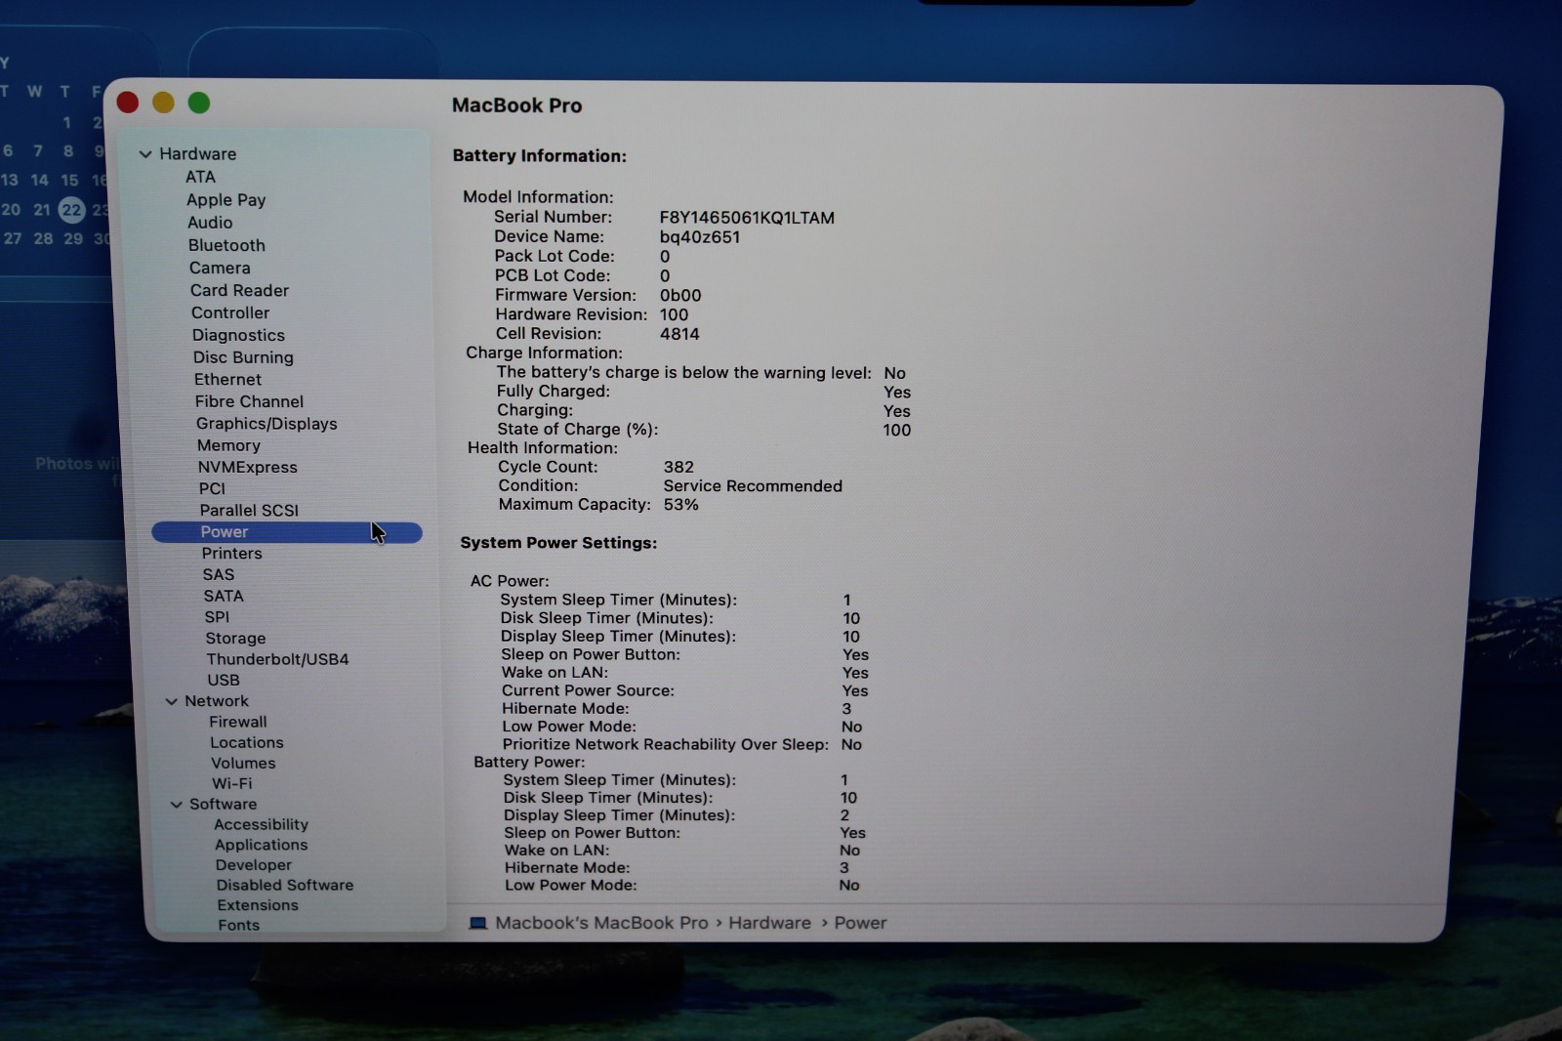Click Power in the path bar
The width and height of the screenshot is (1562, 1041).
pos(860,923)
